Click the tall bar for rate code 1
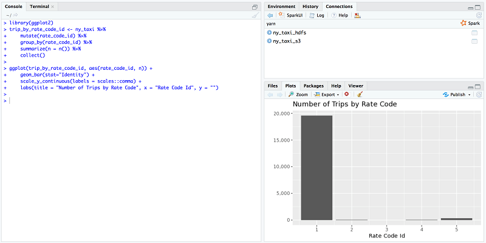Image resolution: width=486 pixels, height=243 pixels. coord(317,168)
